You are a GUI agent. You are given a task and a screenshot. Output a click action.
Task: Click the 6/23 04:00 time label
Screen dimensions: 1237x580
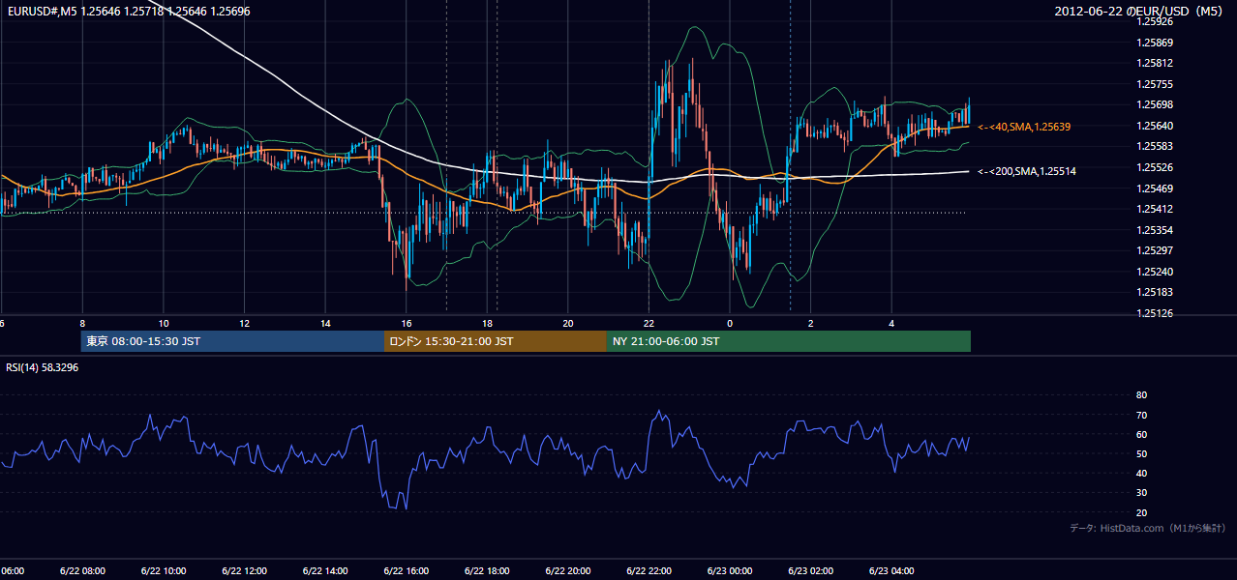coord(890,570)
